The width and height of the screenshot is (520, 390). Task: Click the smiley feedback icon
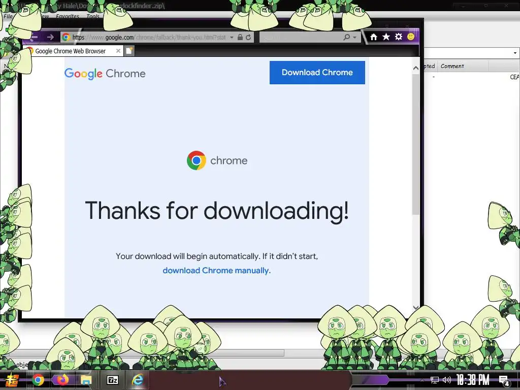(410, 37)
